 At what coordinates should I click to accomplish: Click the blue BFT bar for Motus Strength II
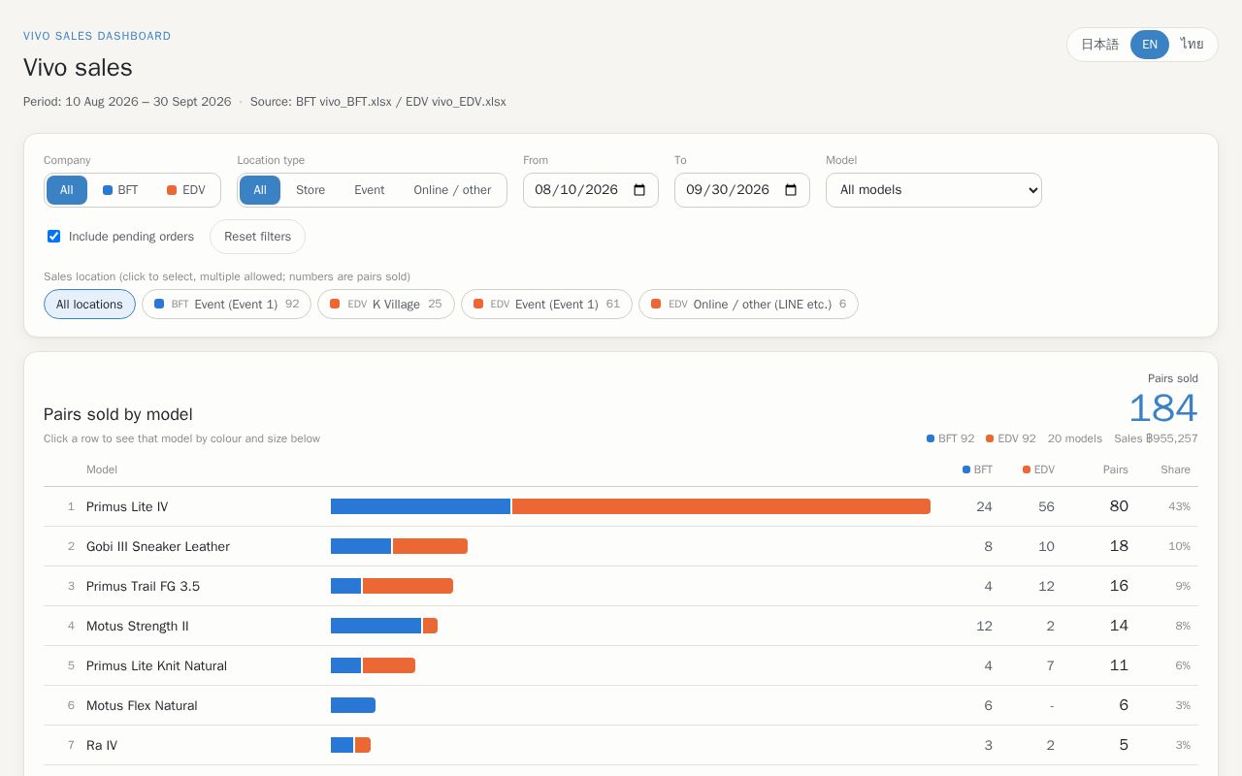tap(376, 626)
